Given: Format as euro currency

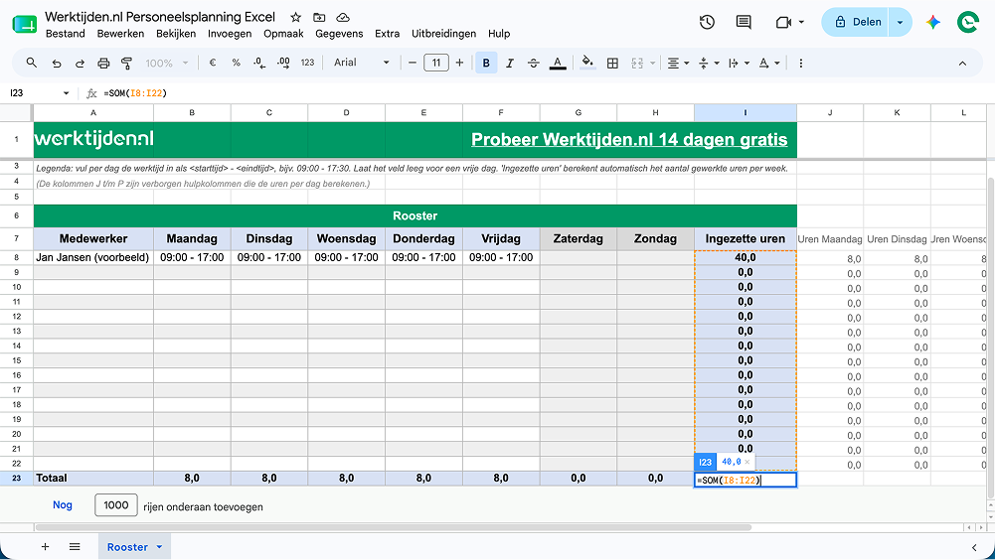Looking at the screenshot, I should tap(213, 63).
